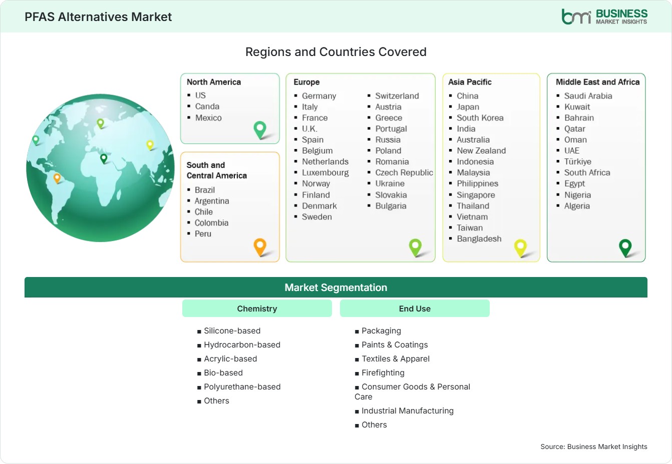This screenshot has height=464, width=672.
Task: Select the End Use segmentation tab
Action: pos(415,308)
